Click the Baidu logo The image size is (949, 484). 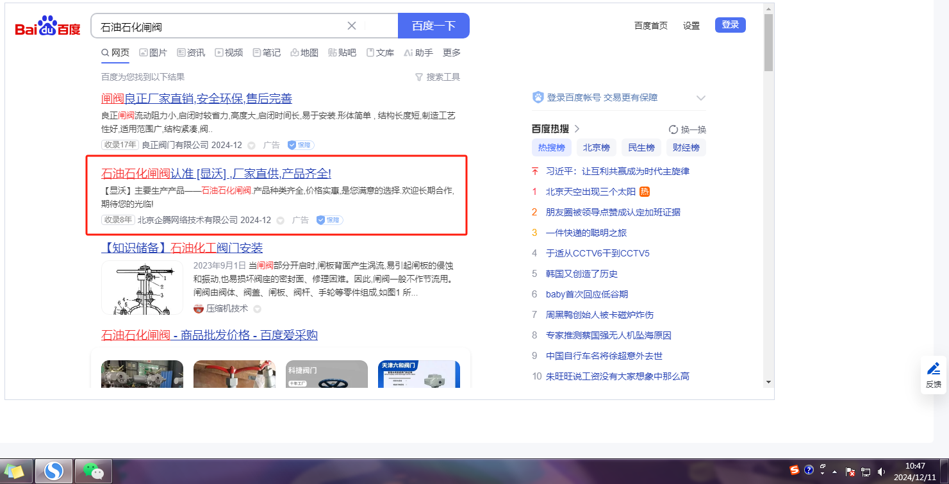coord(48,26)
